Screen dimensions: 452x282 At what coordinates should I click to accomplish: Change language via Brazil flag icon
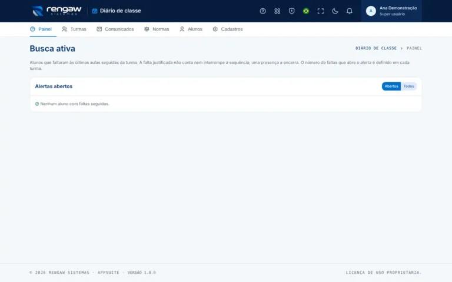pyautogui.click(x=306, y=11)
